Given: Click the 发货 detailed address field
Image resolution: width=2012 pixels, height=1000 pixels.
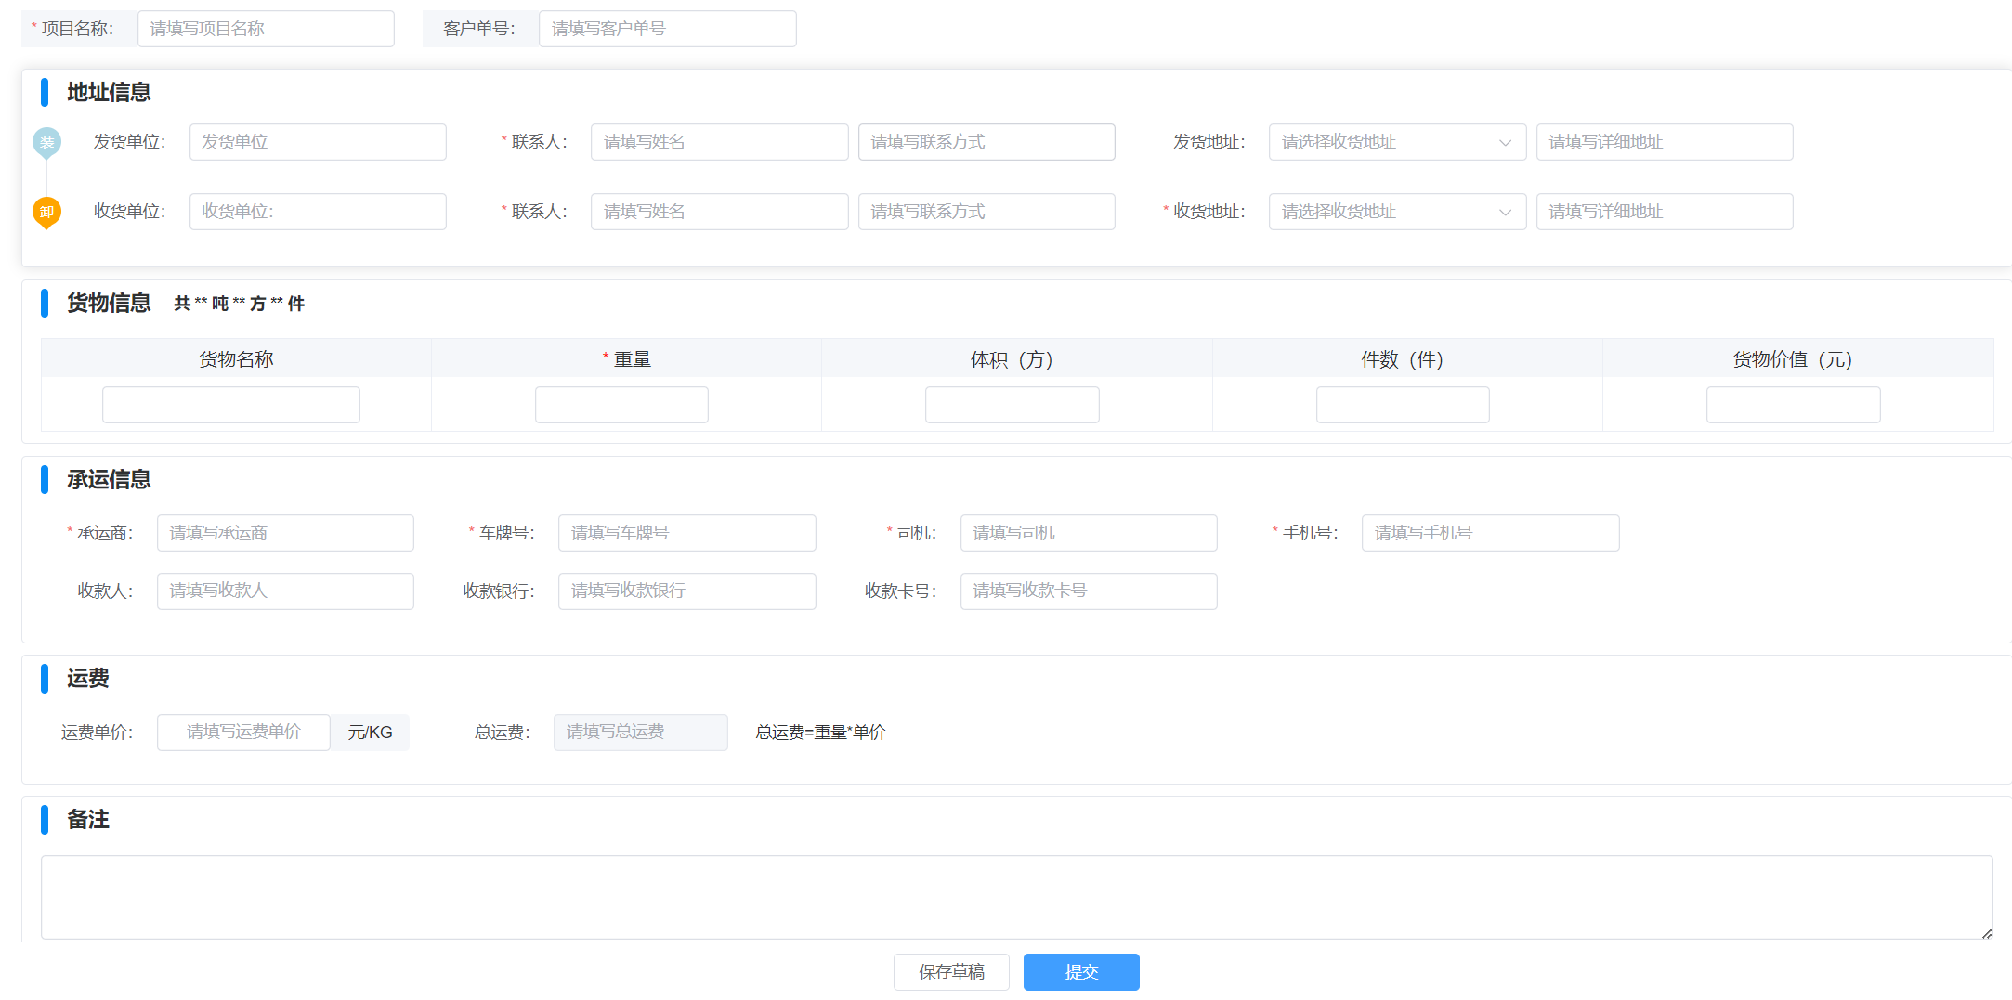Looking at the screenshot, I should (1665, 142).
